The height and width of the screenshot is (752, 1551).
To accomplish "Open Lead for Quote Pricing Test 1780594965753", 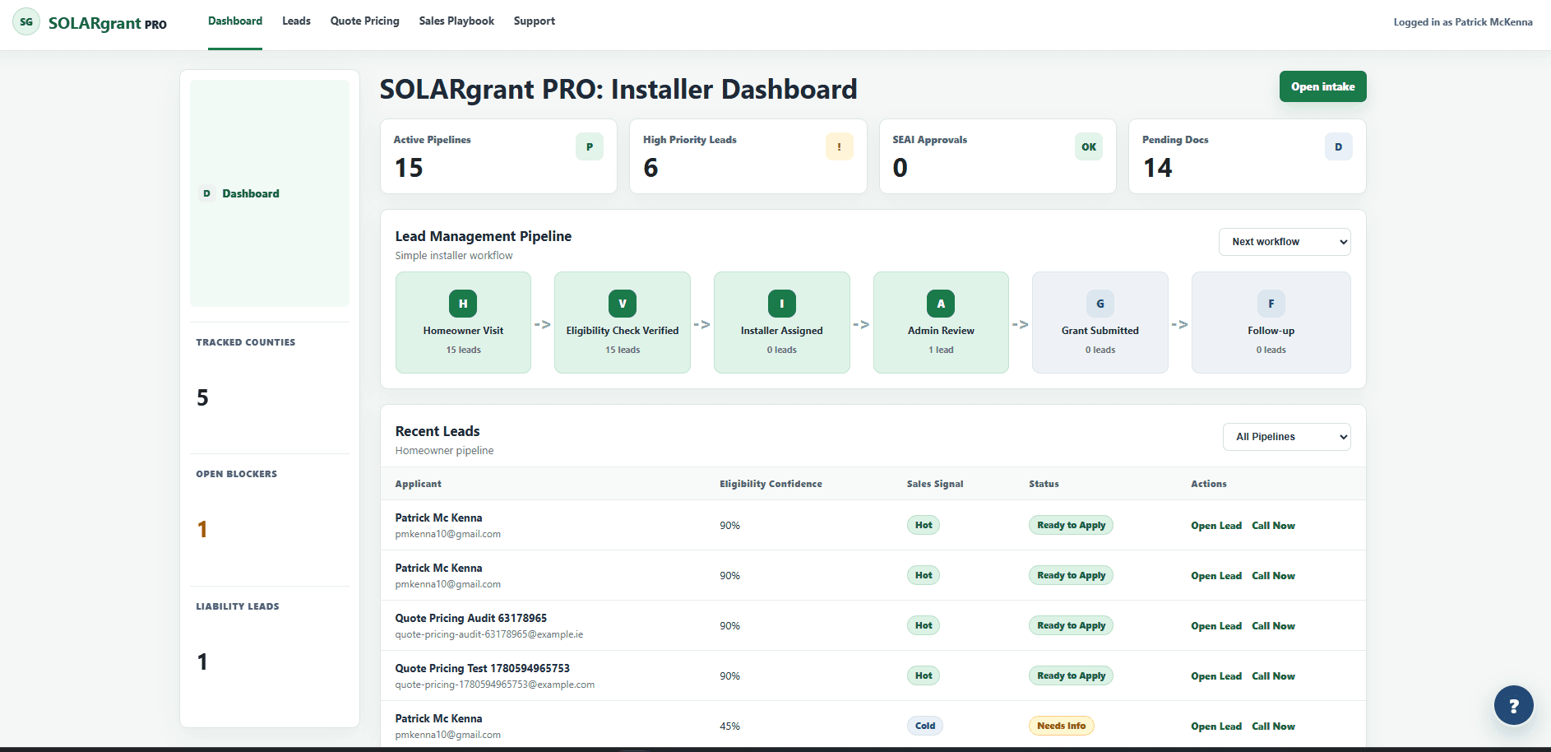I will (x=1216, y=676).
